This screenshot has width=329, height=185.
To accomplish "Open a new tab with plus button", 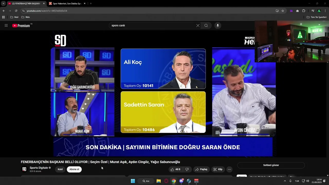I will 91,4.
